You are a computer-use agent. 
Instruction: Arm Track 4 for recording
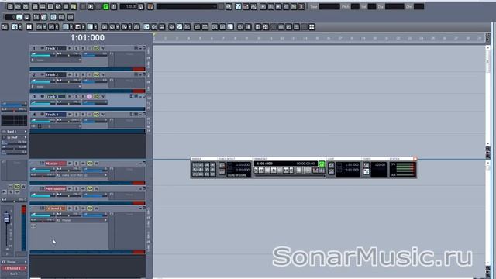pos(83,114)
